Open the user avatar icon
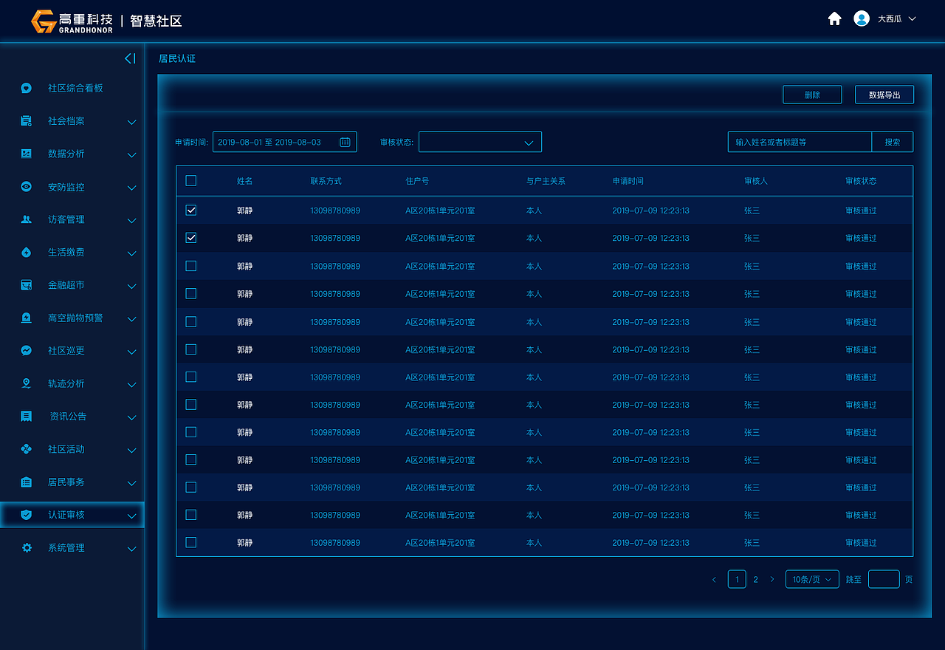 pos(861,19)
